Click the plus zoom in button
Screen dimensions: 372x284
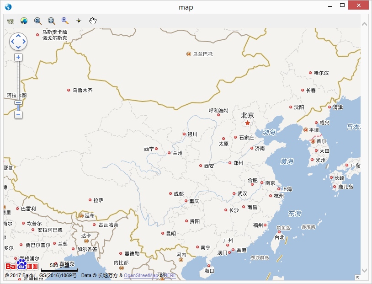pyautogui.click(x=18, y=57)
